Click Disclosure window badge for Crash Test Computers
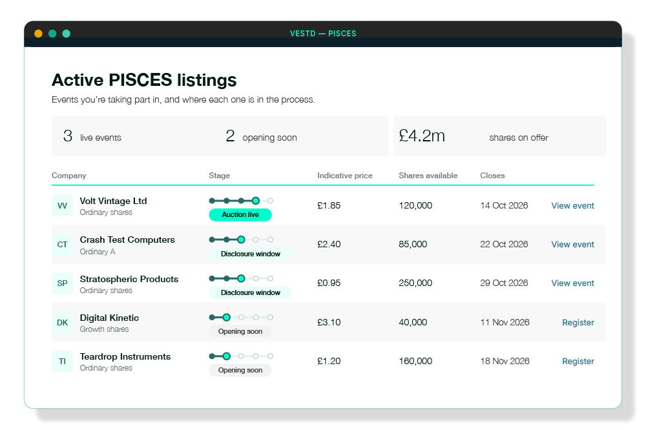The height and width of the screenshot is (430, 646). [x=251, y=254]
